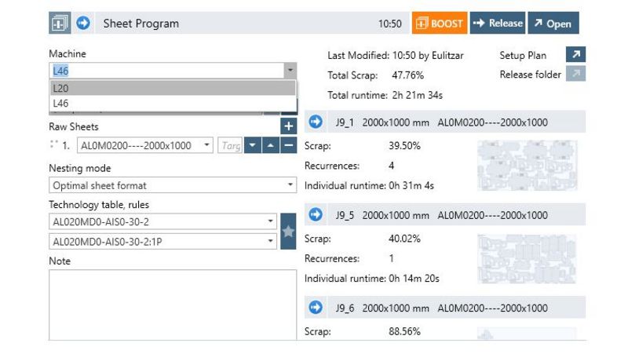
Task: Click the Sheet Program nesting icon
Action: pos(60,24)
